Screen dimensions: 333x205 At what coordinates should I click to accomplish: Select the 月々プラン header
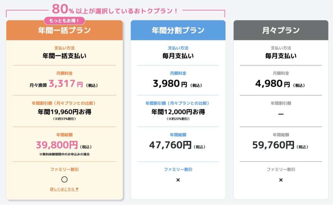pos(281,31)
